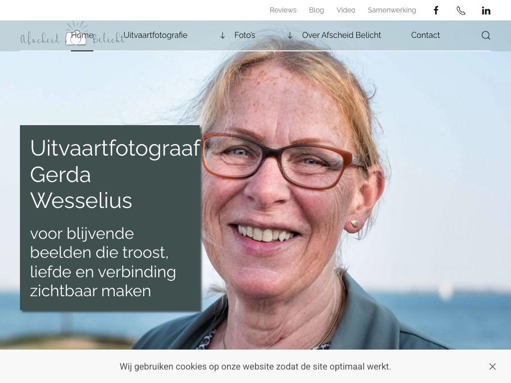Dismiss the cookie notice with X
Screen dimensions: 511x383
click(x=493, y=367)
